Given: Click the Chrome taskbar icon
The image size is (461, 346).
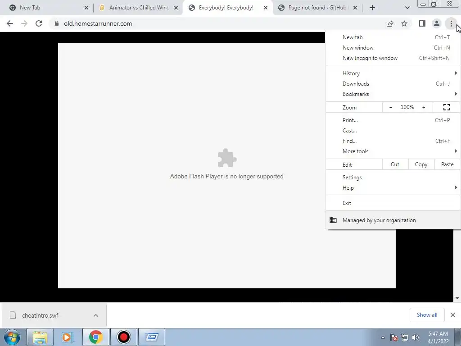Looking at the screenshot, I should 95,337.
